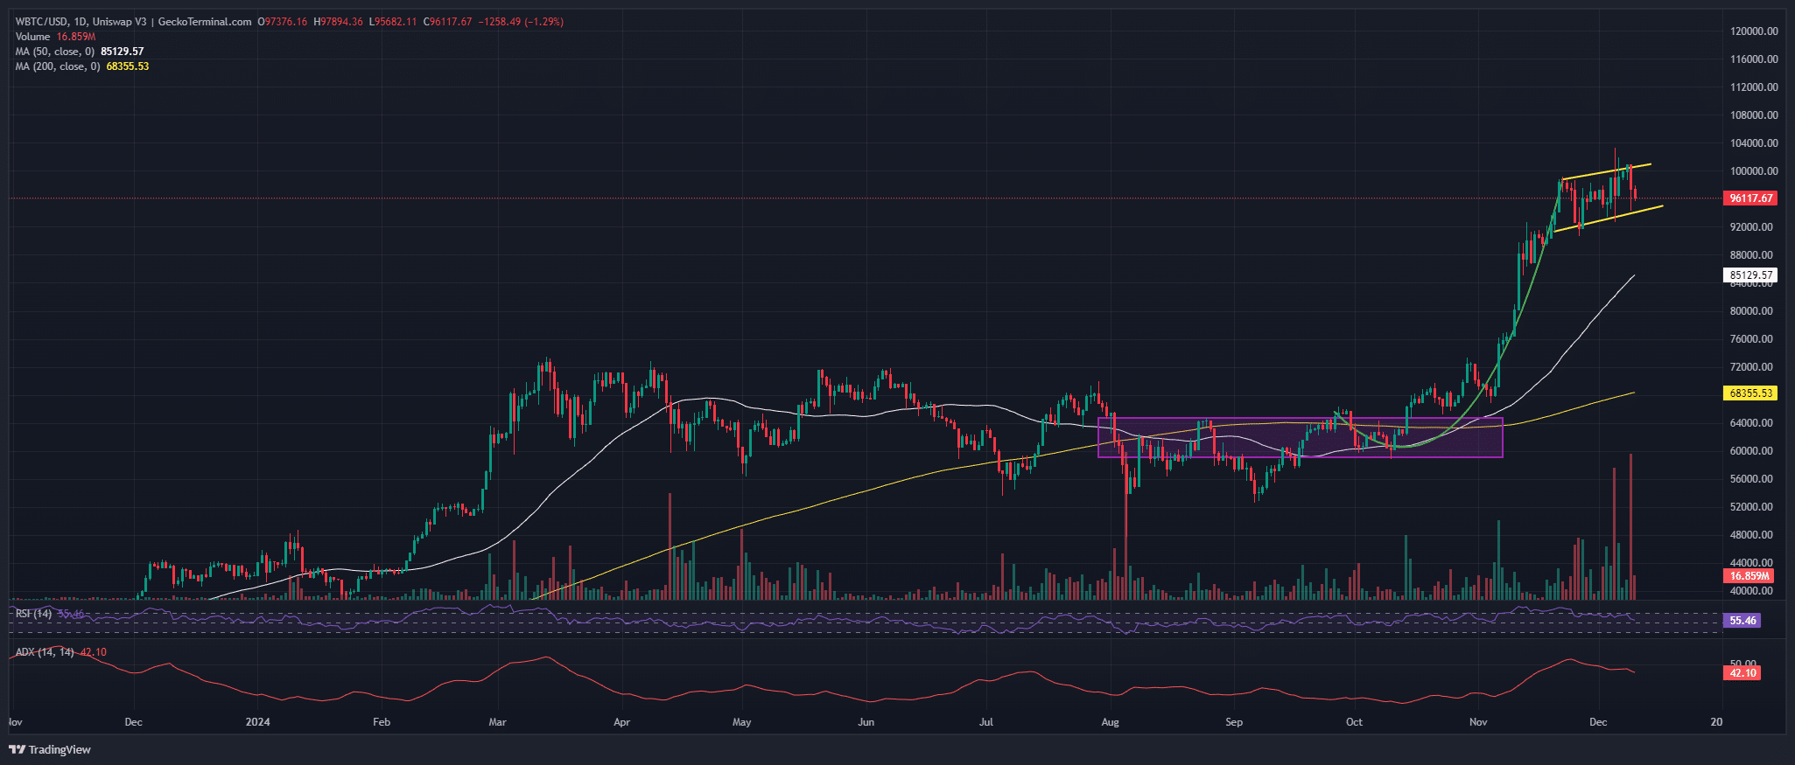This screenshot has height=765, width=1795.
Task: Select the MA (50, close, 0) legend entry
Action: tap(54, 52)
